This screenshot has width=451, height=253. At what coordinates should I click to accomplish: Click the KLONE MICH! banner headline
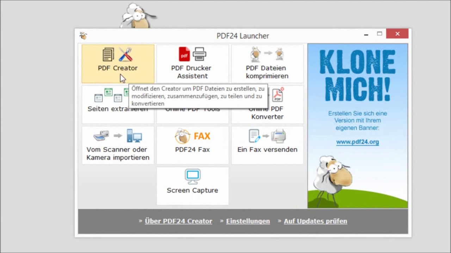[x=357, y=75]
